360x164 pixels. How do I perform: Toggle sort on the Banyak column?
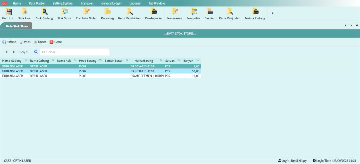click(198, 61)
